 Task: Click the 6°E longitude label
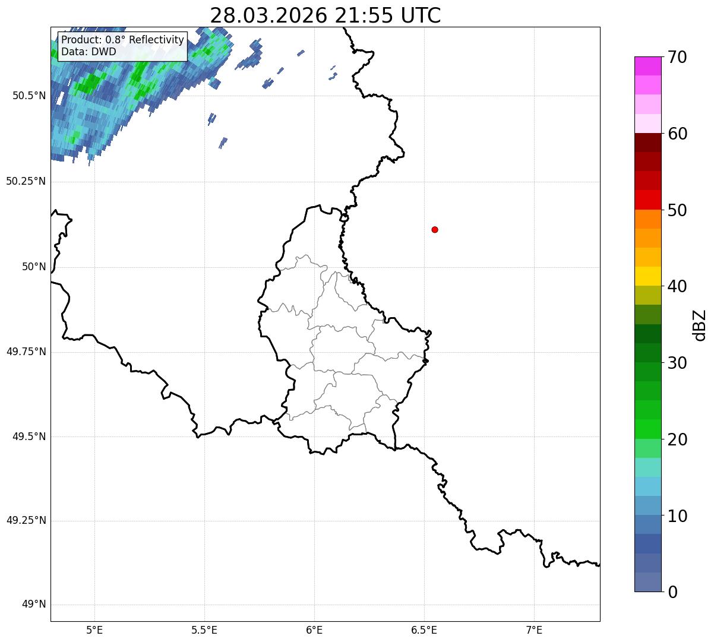point(314,630)
